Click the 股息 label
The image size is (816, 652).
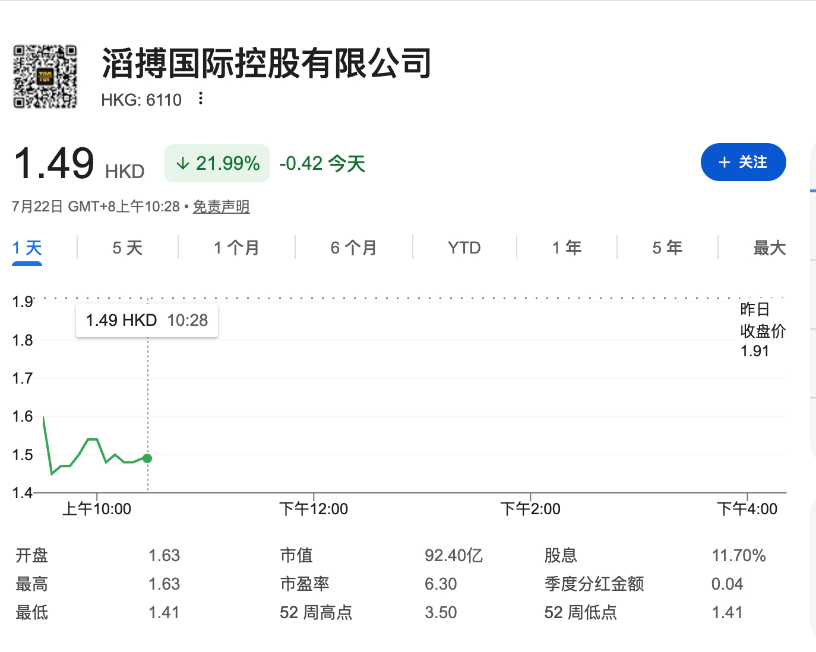click(561, 555)
